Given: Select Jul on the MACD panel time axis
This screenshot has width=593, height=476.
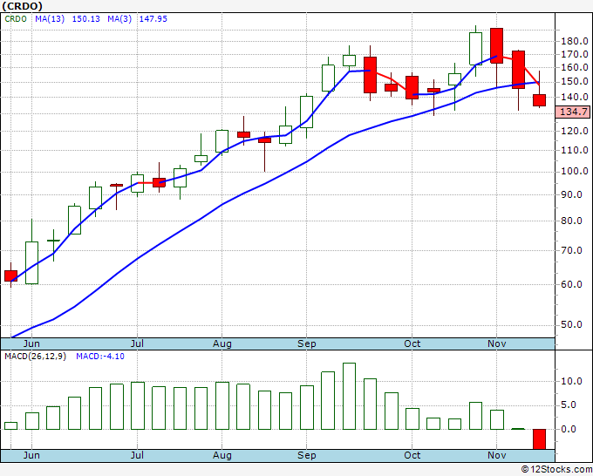Looking at the screenshot, I should 137,455.
